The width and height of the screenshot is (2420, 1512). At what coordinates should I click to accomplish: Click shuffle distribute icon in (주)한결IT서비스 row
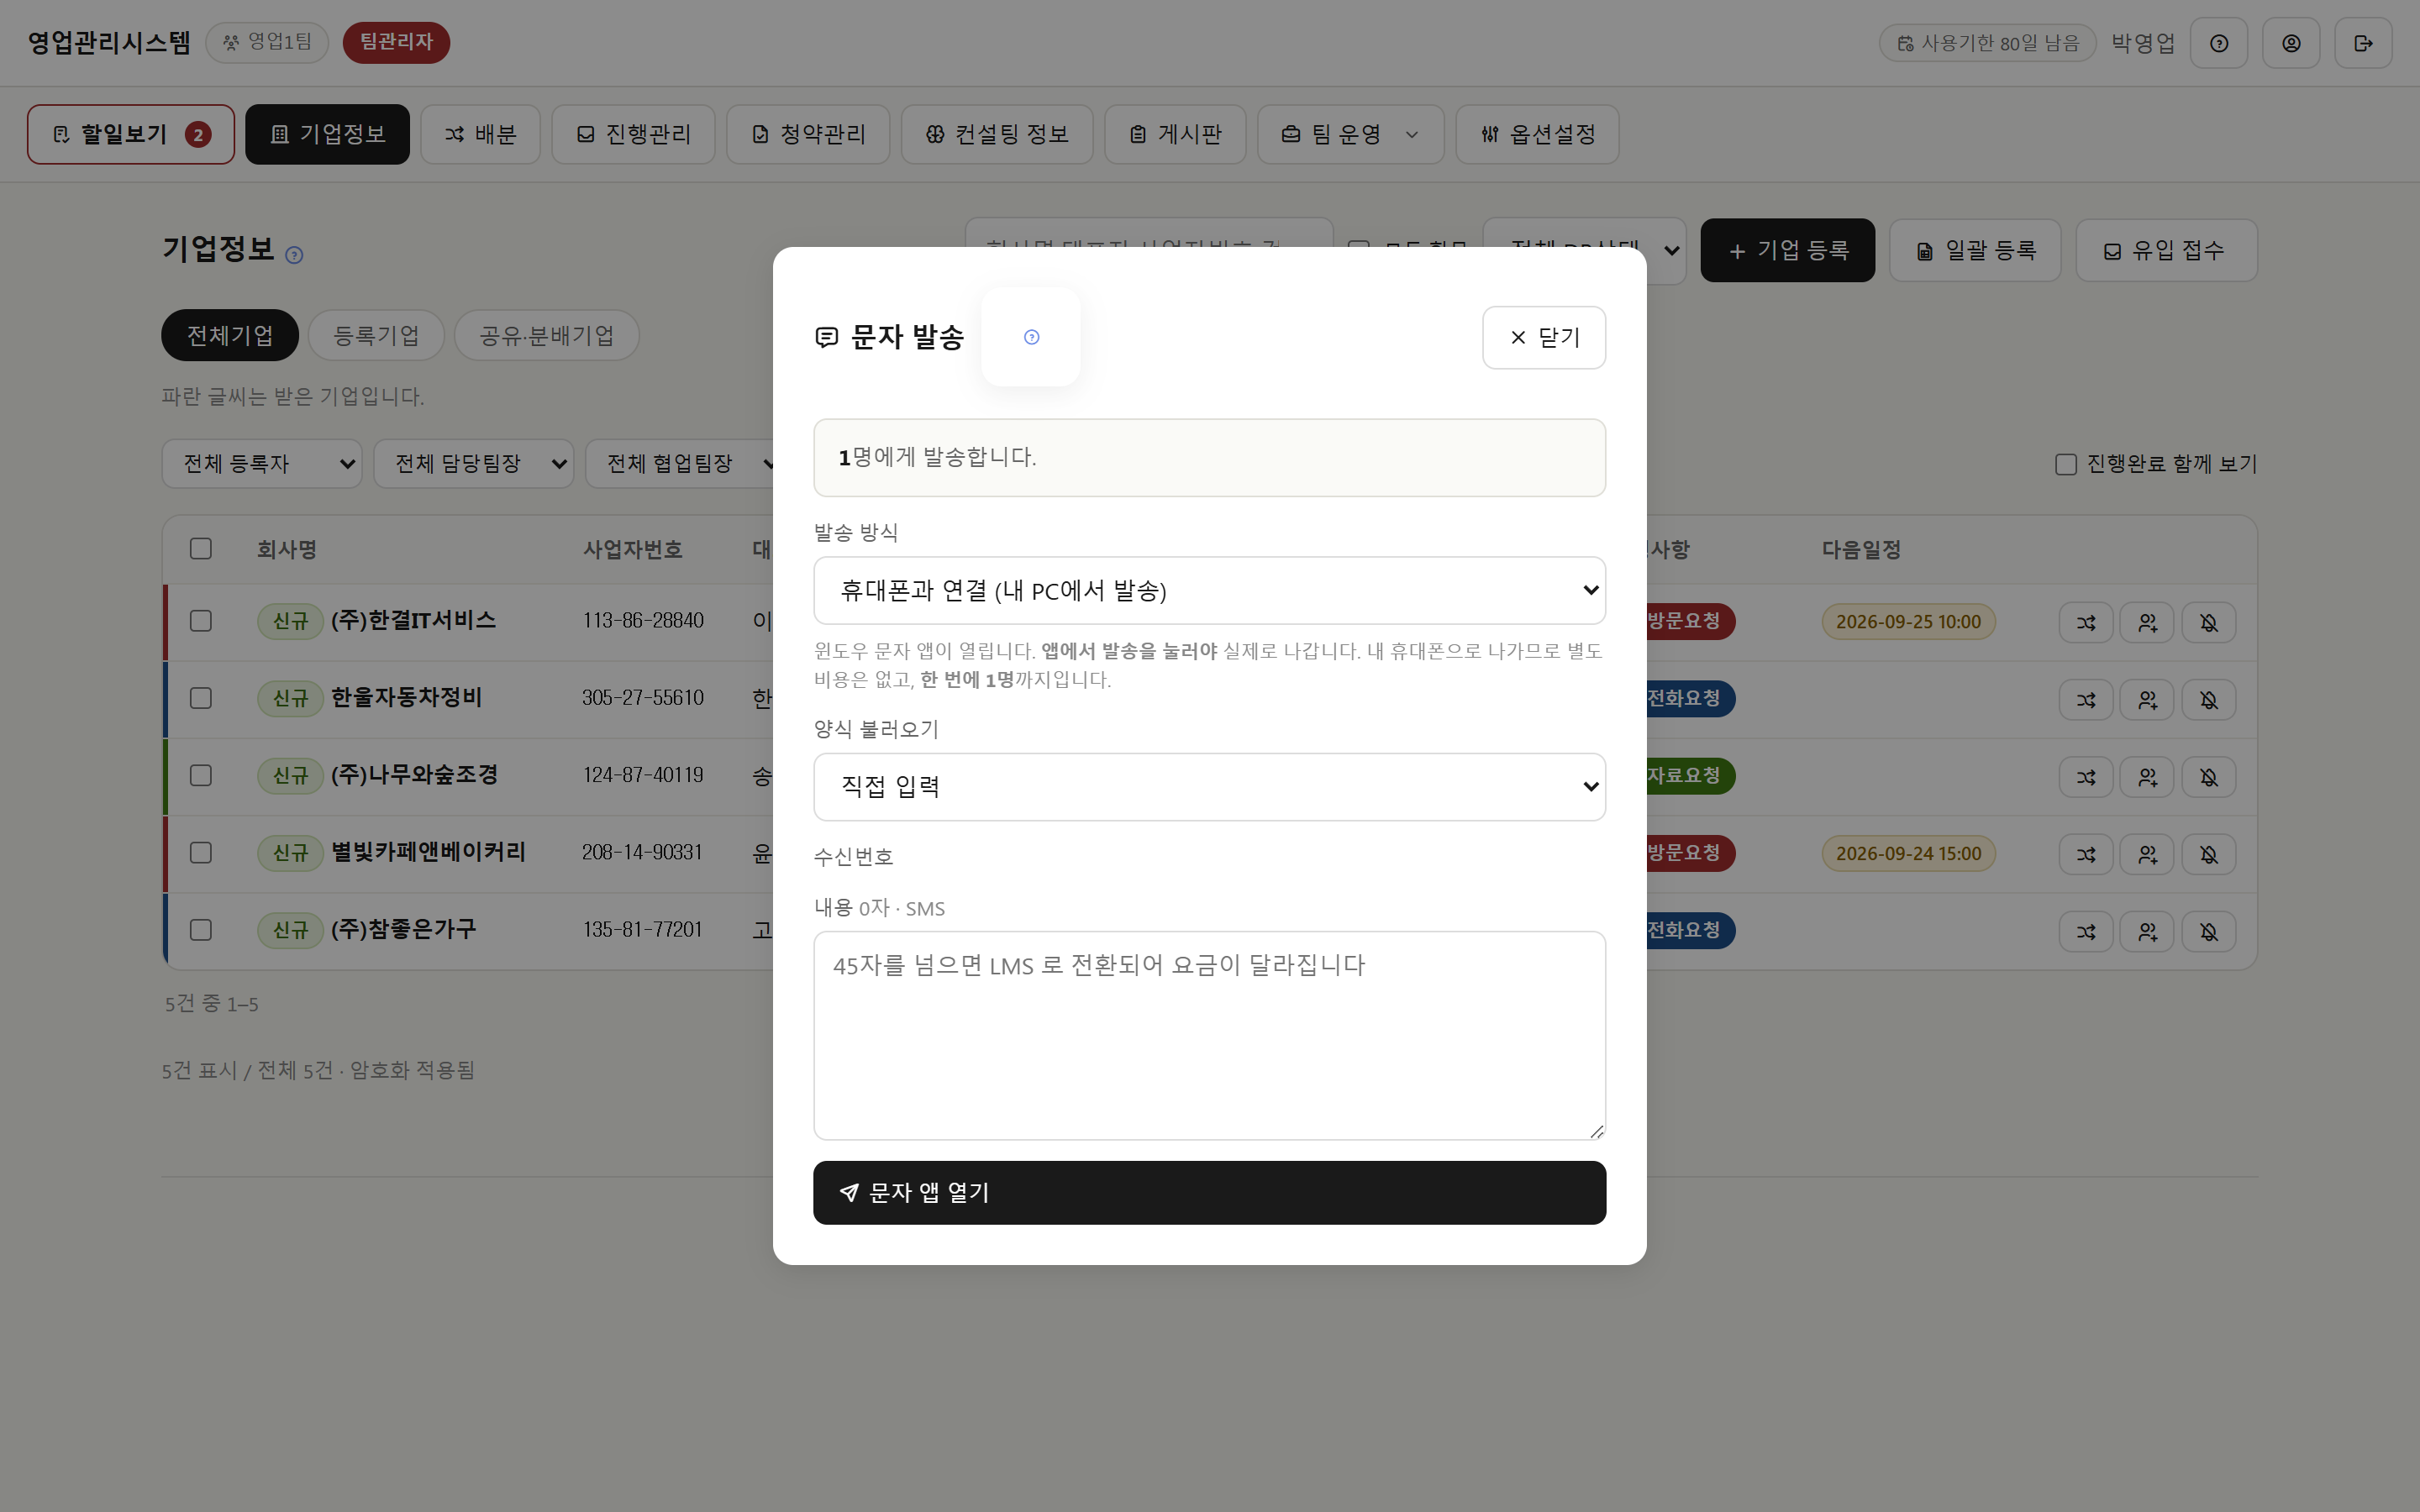coord(2085,622)
